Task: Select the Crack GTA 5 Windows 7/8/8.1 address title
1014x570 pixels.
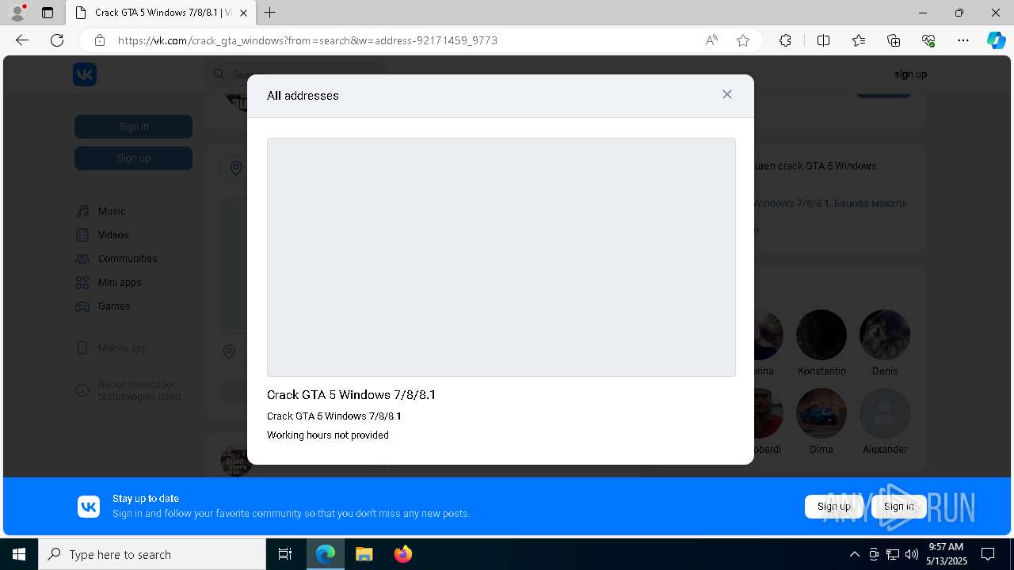Action: tap(351, 395)
